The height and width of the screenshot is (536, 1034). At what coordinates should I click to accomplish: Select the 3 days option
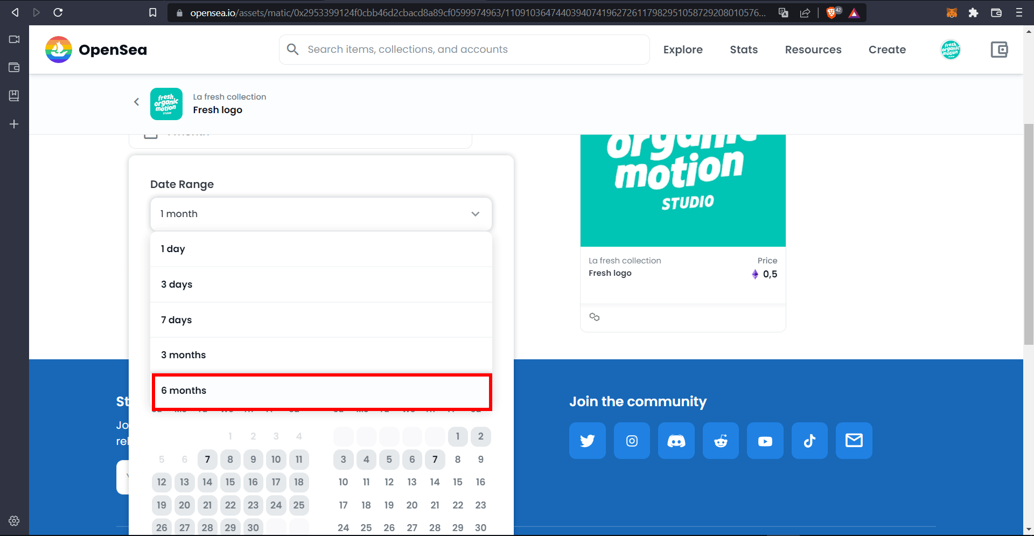[321, 284]
